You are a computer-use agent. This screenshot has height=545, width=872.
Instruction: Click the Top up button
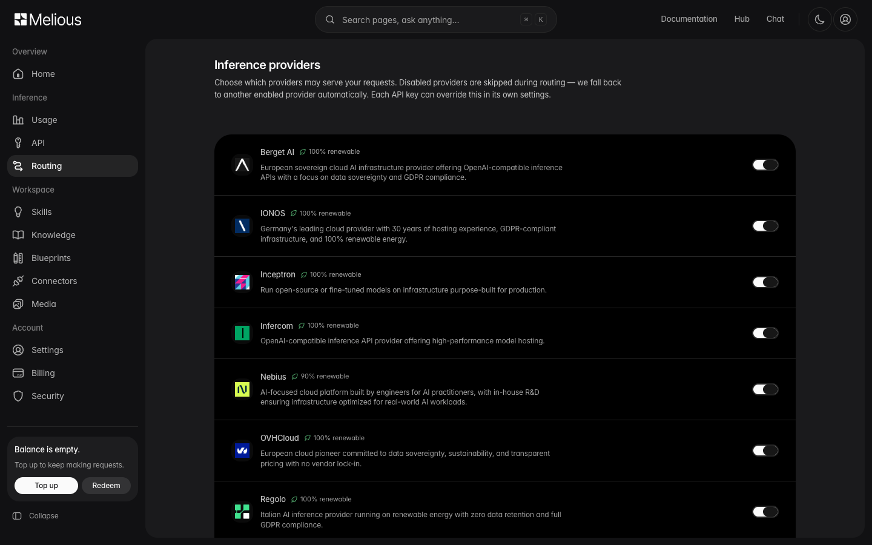pos(46,486)
